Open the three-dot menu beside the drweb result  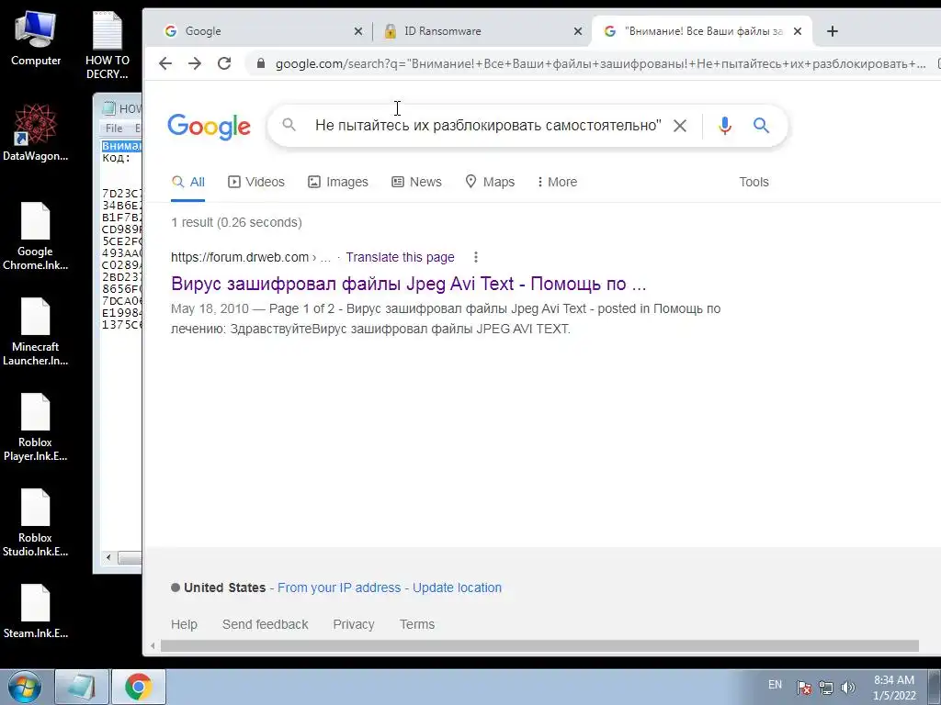tap(476, 257)
